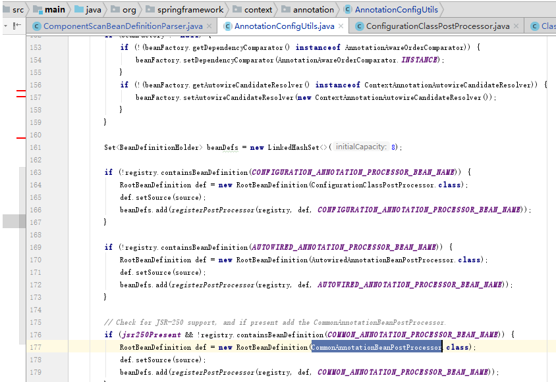The image size is (556, 382).
Task: Click ConfigurationClassPostProcessor on line 164
Action: [x=372, y=185]
